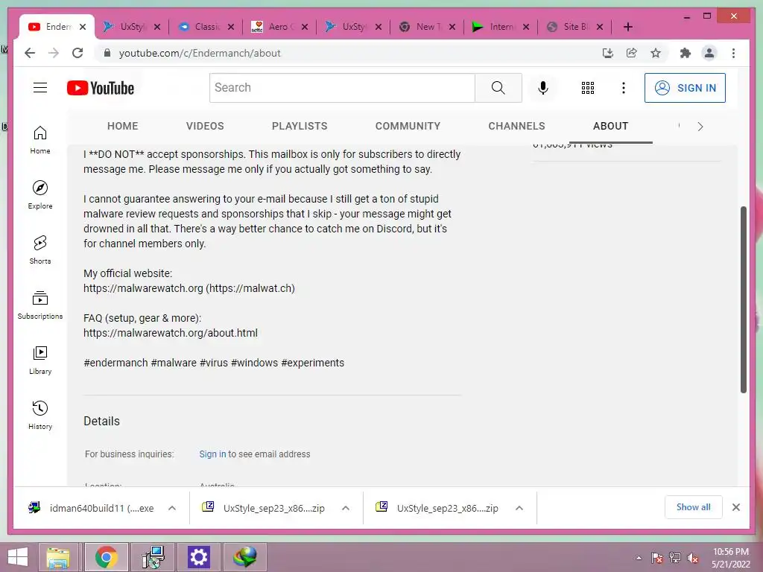
Task: Open the Chrome extensions puzzle icon
Action: pos(686,53)
